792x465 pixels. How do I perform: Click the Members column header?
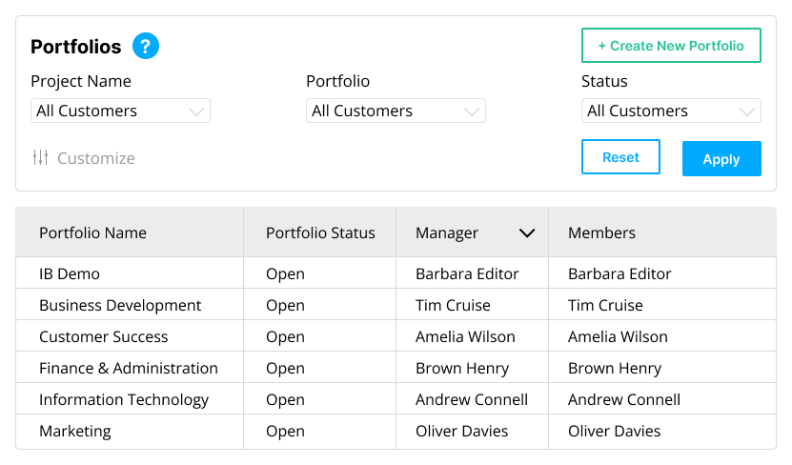[x=601, y=233]
